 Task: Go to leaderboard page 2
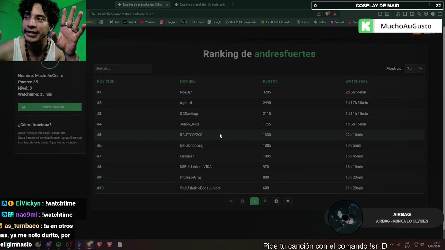coord(265,201)
